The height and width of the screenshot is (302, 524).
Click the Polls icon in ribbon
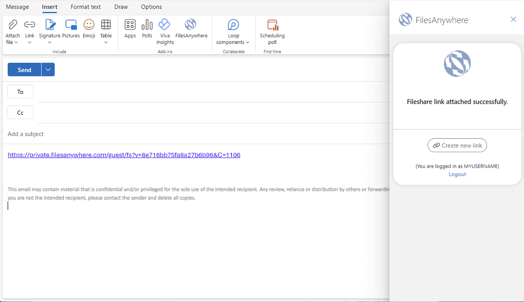[147, 25]
